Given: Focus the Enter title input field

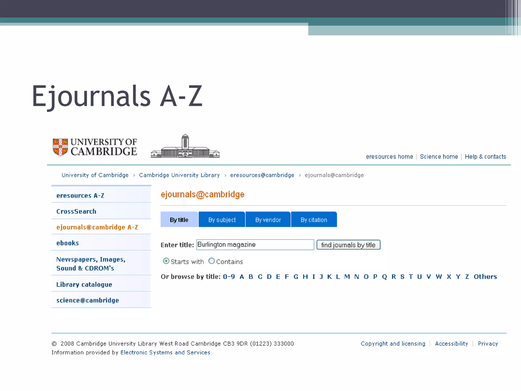Looking at the screenshot, I should [x=255, y=245].
